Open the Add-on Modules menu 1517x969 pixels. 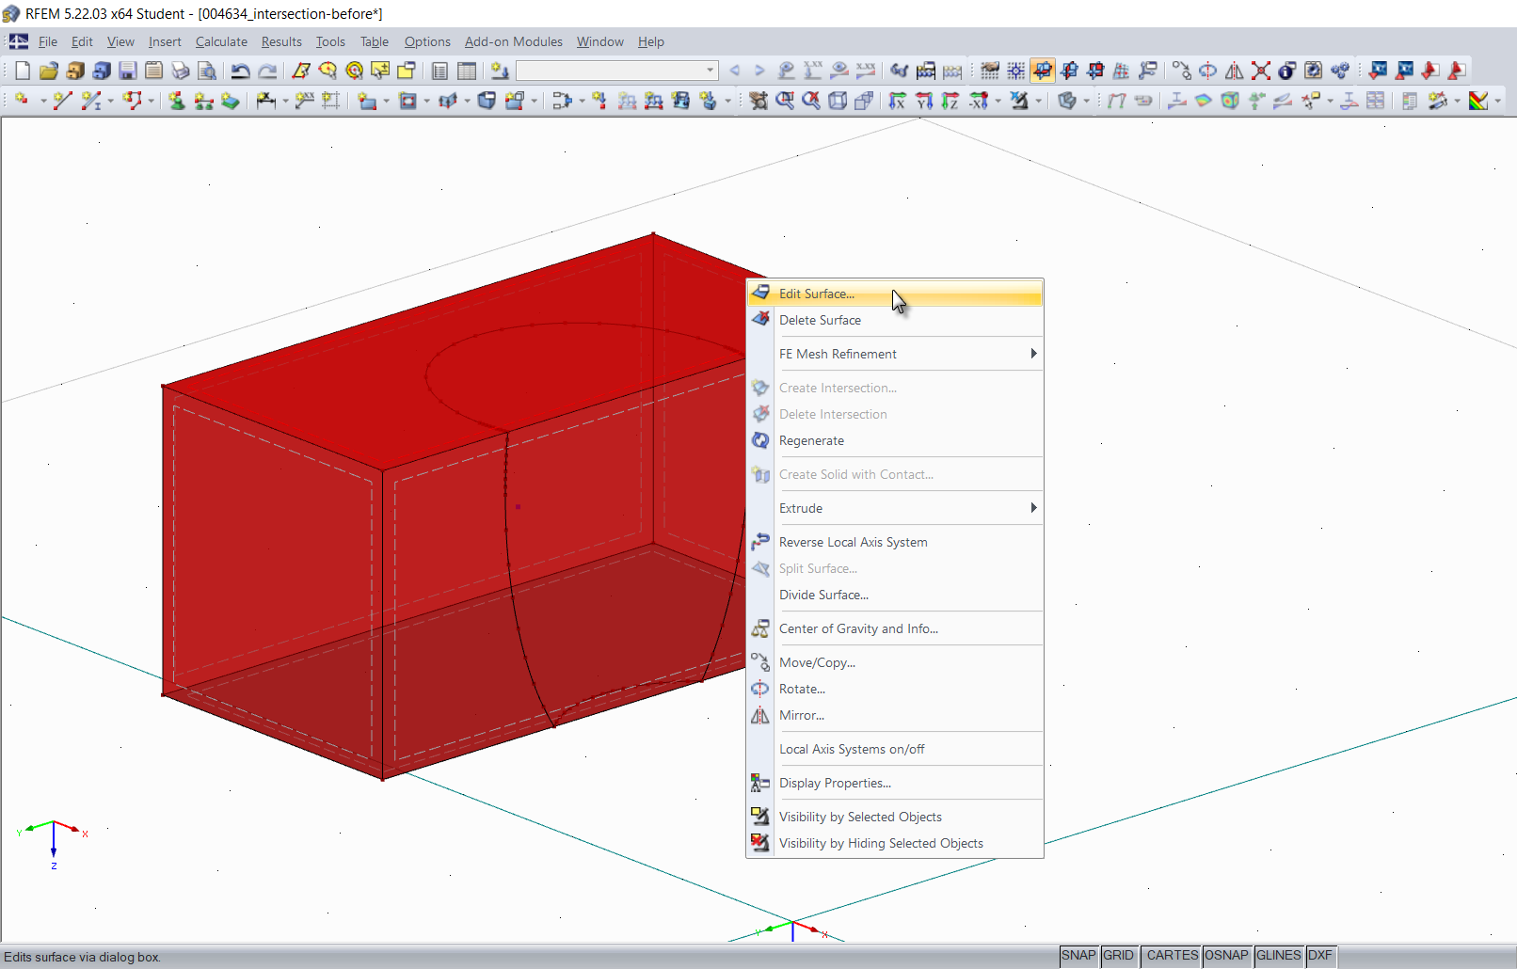coord(514,41)
